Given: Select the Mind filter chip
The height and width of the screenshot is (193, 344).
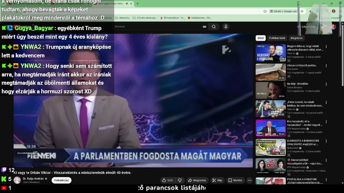Looking at the screenshot, I should [261, 38].
